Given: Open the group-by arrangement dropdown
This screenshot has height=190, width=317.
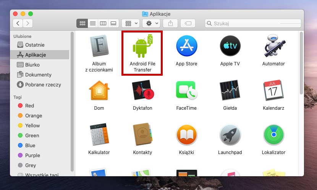Looking at the screenshot, I should (x=131, y=23).
